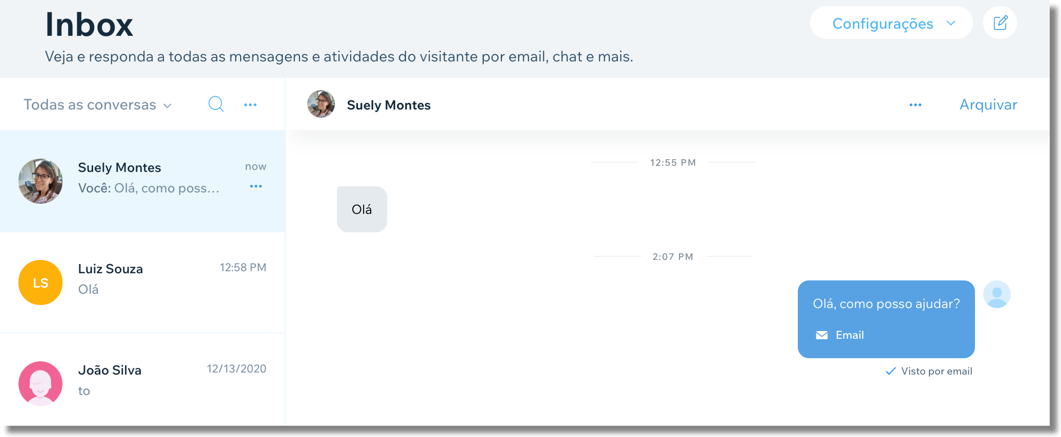Click the 12:55 PM timestamp divider
Image resolution: width=1061 pixels, height=437 pixels.
point(672,162)
